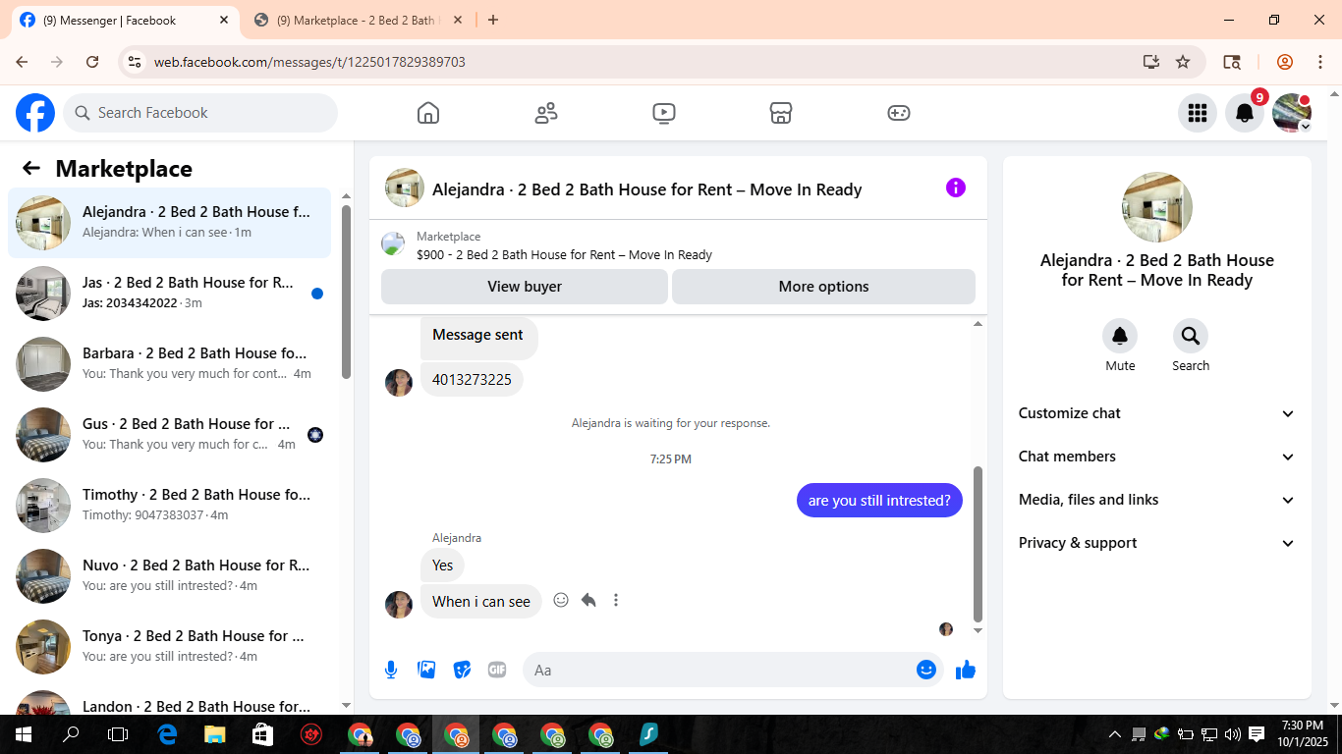Record a voice clip with microphone icon
Image resolution: width=1342 pixels, height=754 pixels.
tap(391, 670)
